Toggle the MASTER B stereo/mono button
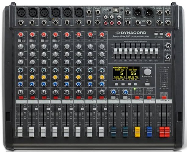 (161, 34)
